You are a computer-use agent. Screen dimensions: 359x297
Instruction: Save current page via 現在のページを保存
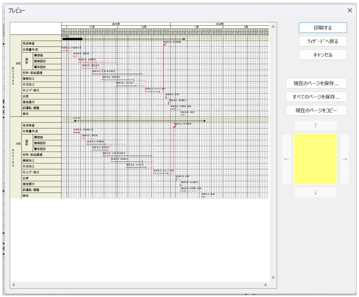[316, 83]
